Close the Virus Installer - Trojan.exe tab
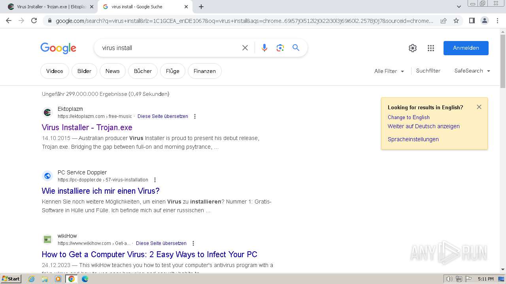Viewport: 506px width, 284px height. click(x=92, y=7)
